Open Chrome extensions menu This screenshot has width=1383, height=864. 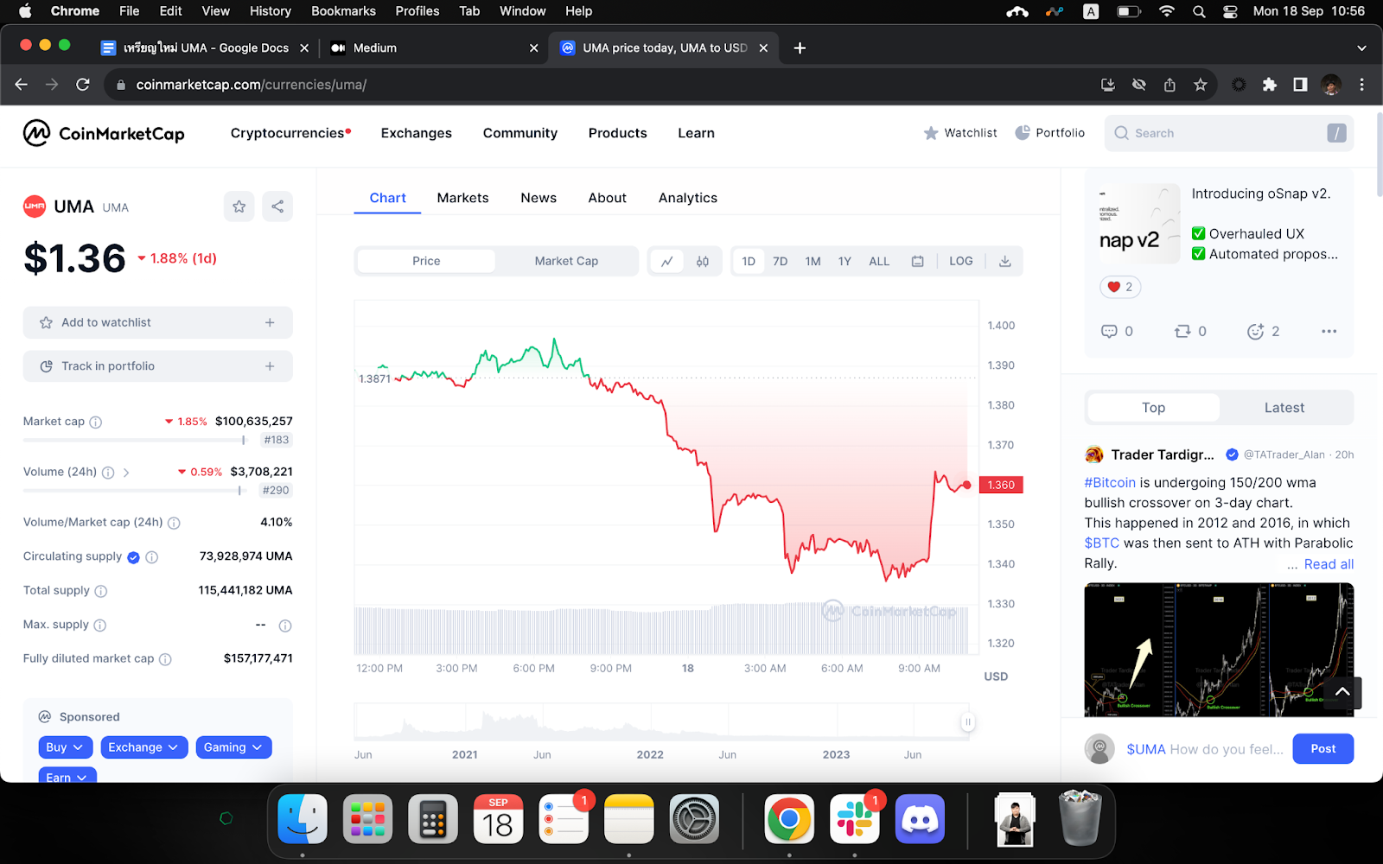1270,85
